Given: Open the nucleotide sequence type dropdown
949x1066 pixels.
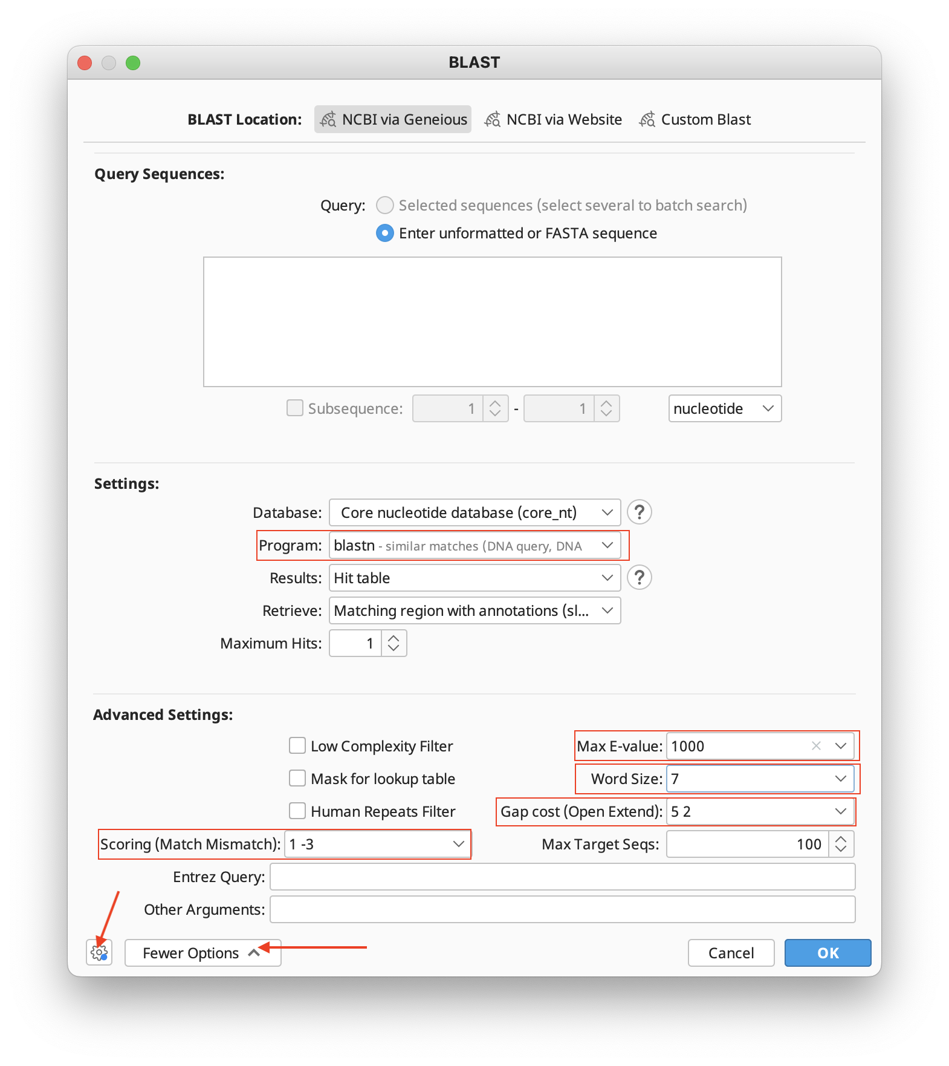Looking at the screenshot, I should [725, 408].
